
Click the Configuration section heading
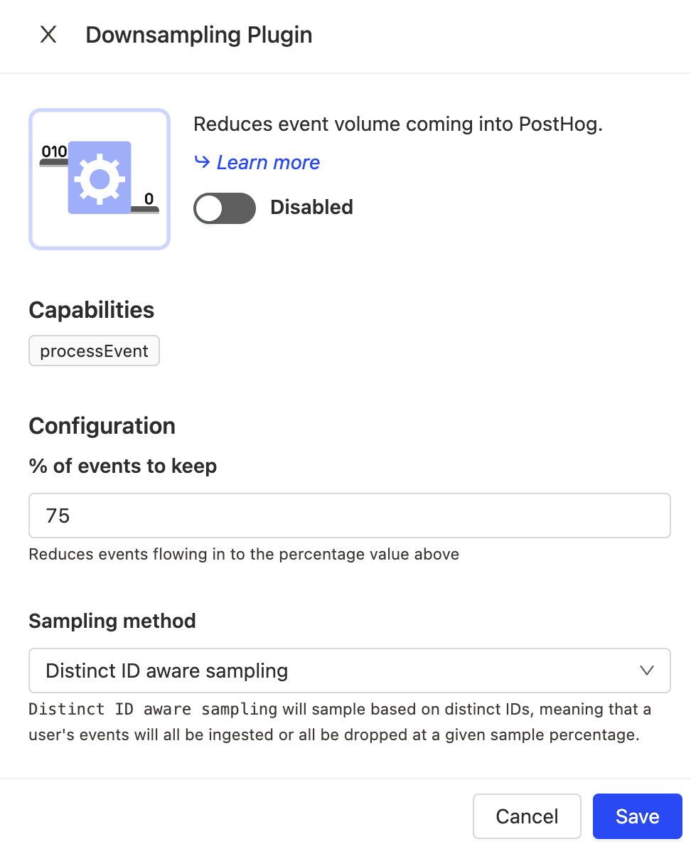pyautogui.click(x=102, y=426)
